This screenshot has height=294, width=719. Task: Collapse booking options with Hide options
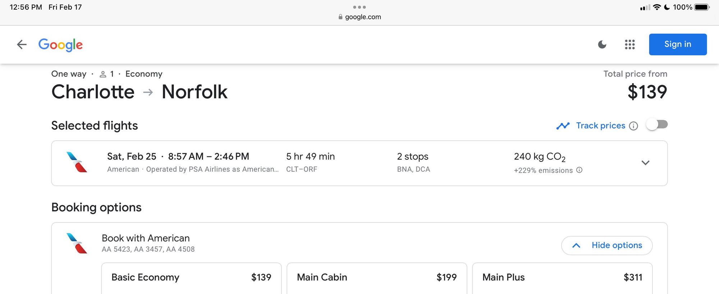pyautogui.click(x=606, y=246)
